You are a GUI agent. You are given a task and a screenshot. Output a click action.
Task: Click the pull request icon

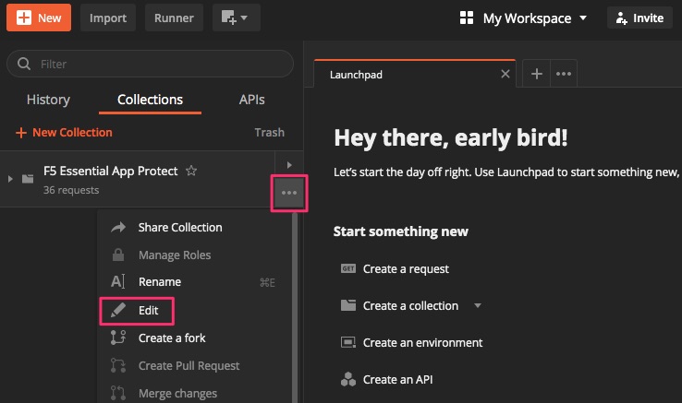pyautogui.click(x=118, y=365)
